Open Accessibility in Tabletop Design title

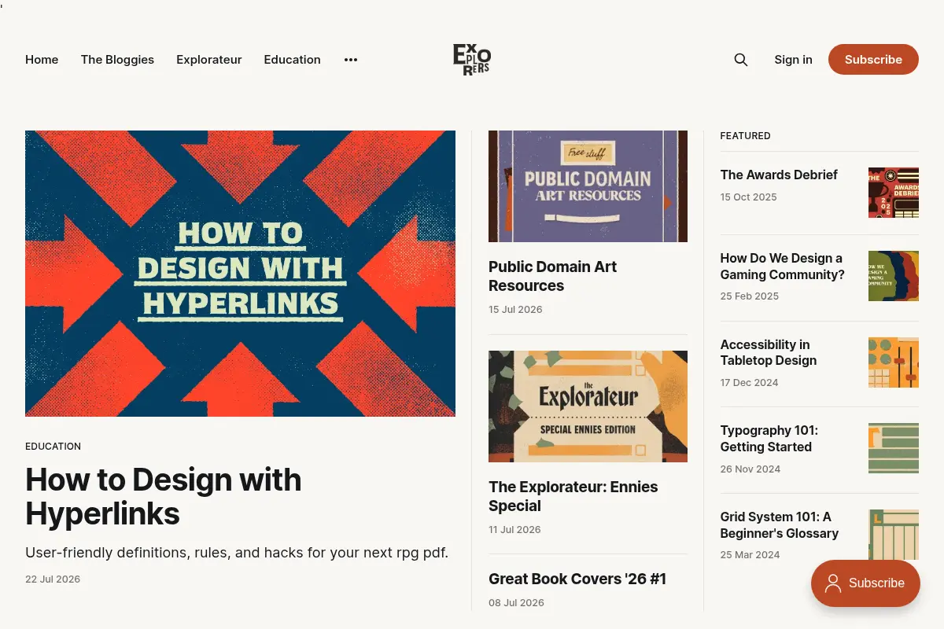click(x=769, y=352)
